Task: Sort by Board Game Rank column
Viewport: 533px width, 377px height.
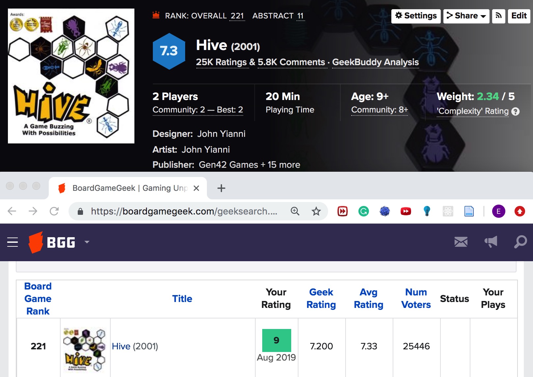Action: 38,299
